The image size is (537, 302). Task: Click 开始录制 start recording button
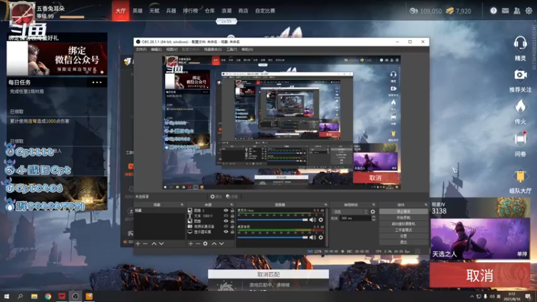403,217
